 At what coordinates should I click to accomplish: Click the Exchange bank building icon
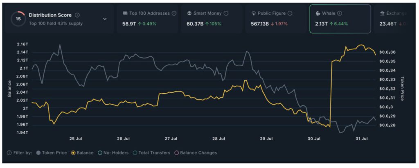tap(382, 13)
